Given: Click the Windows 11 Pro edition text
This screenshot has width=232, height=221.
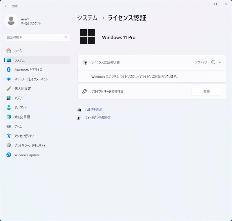Looking at the screenshot, I should pos(119,37).
